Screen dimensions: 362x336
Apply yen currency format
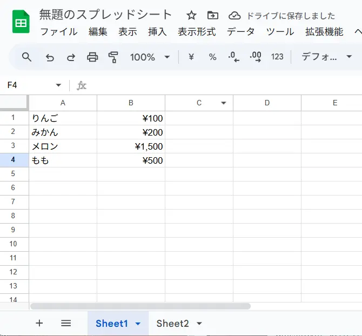coord(191,57)
